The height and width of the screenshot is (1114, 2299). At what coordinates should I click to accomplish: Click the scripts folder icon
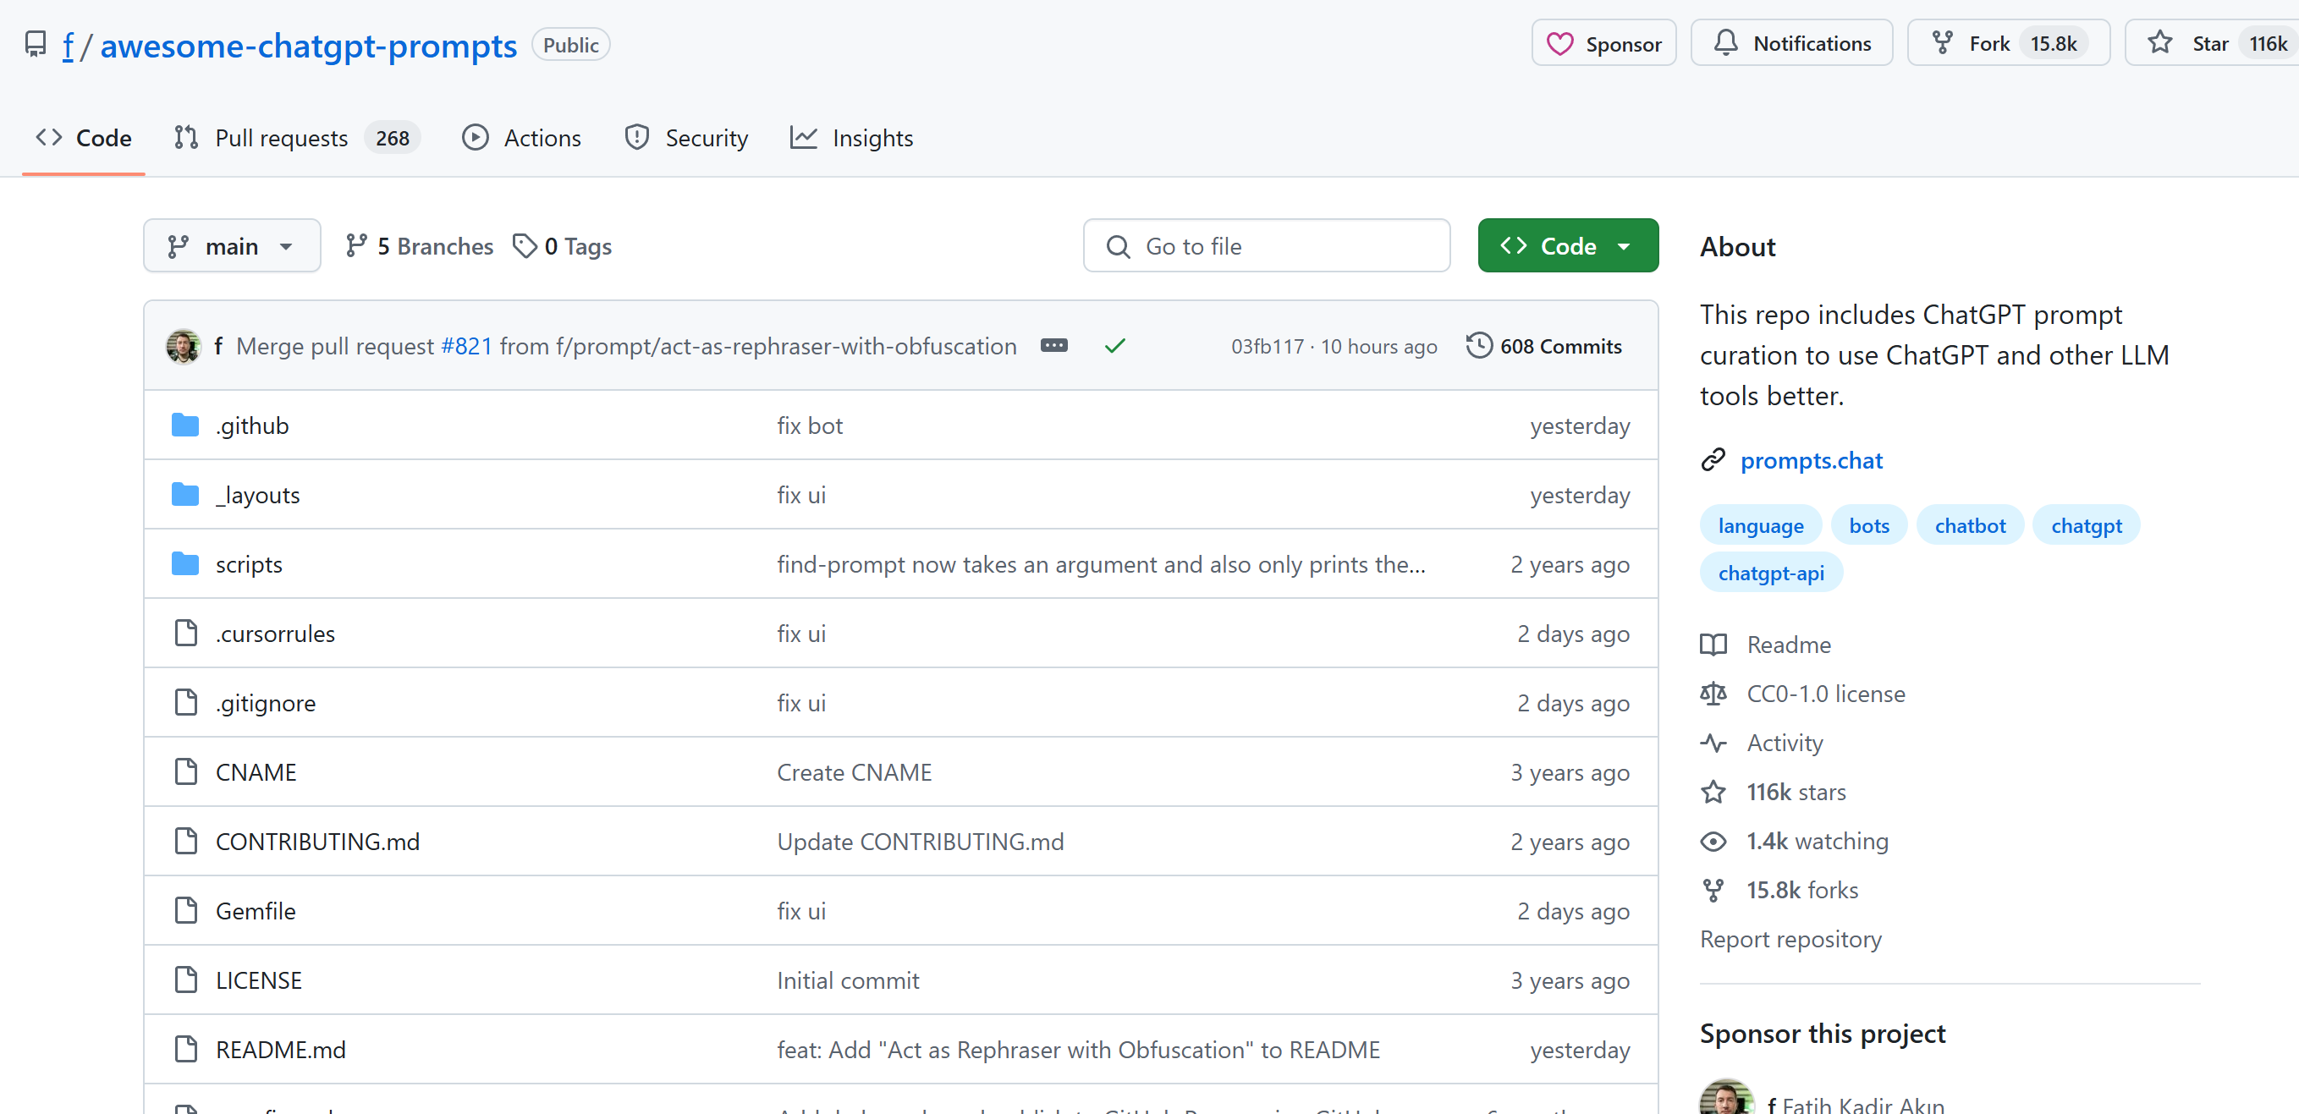coord(184,563)
